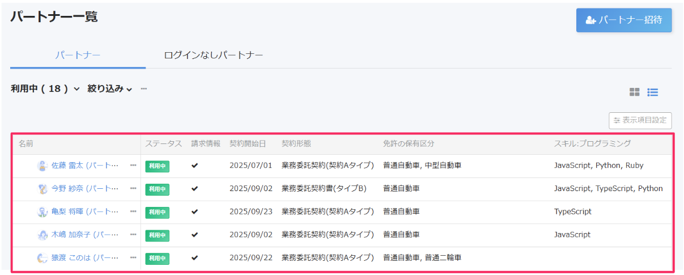This screenshot has width=684, height=275.
Task: Open the ログインなしパートナー tab
Action: (x=214, y=56)
